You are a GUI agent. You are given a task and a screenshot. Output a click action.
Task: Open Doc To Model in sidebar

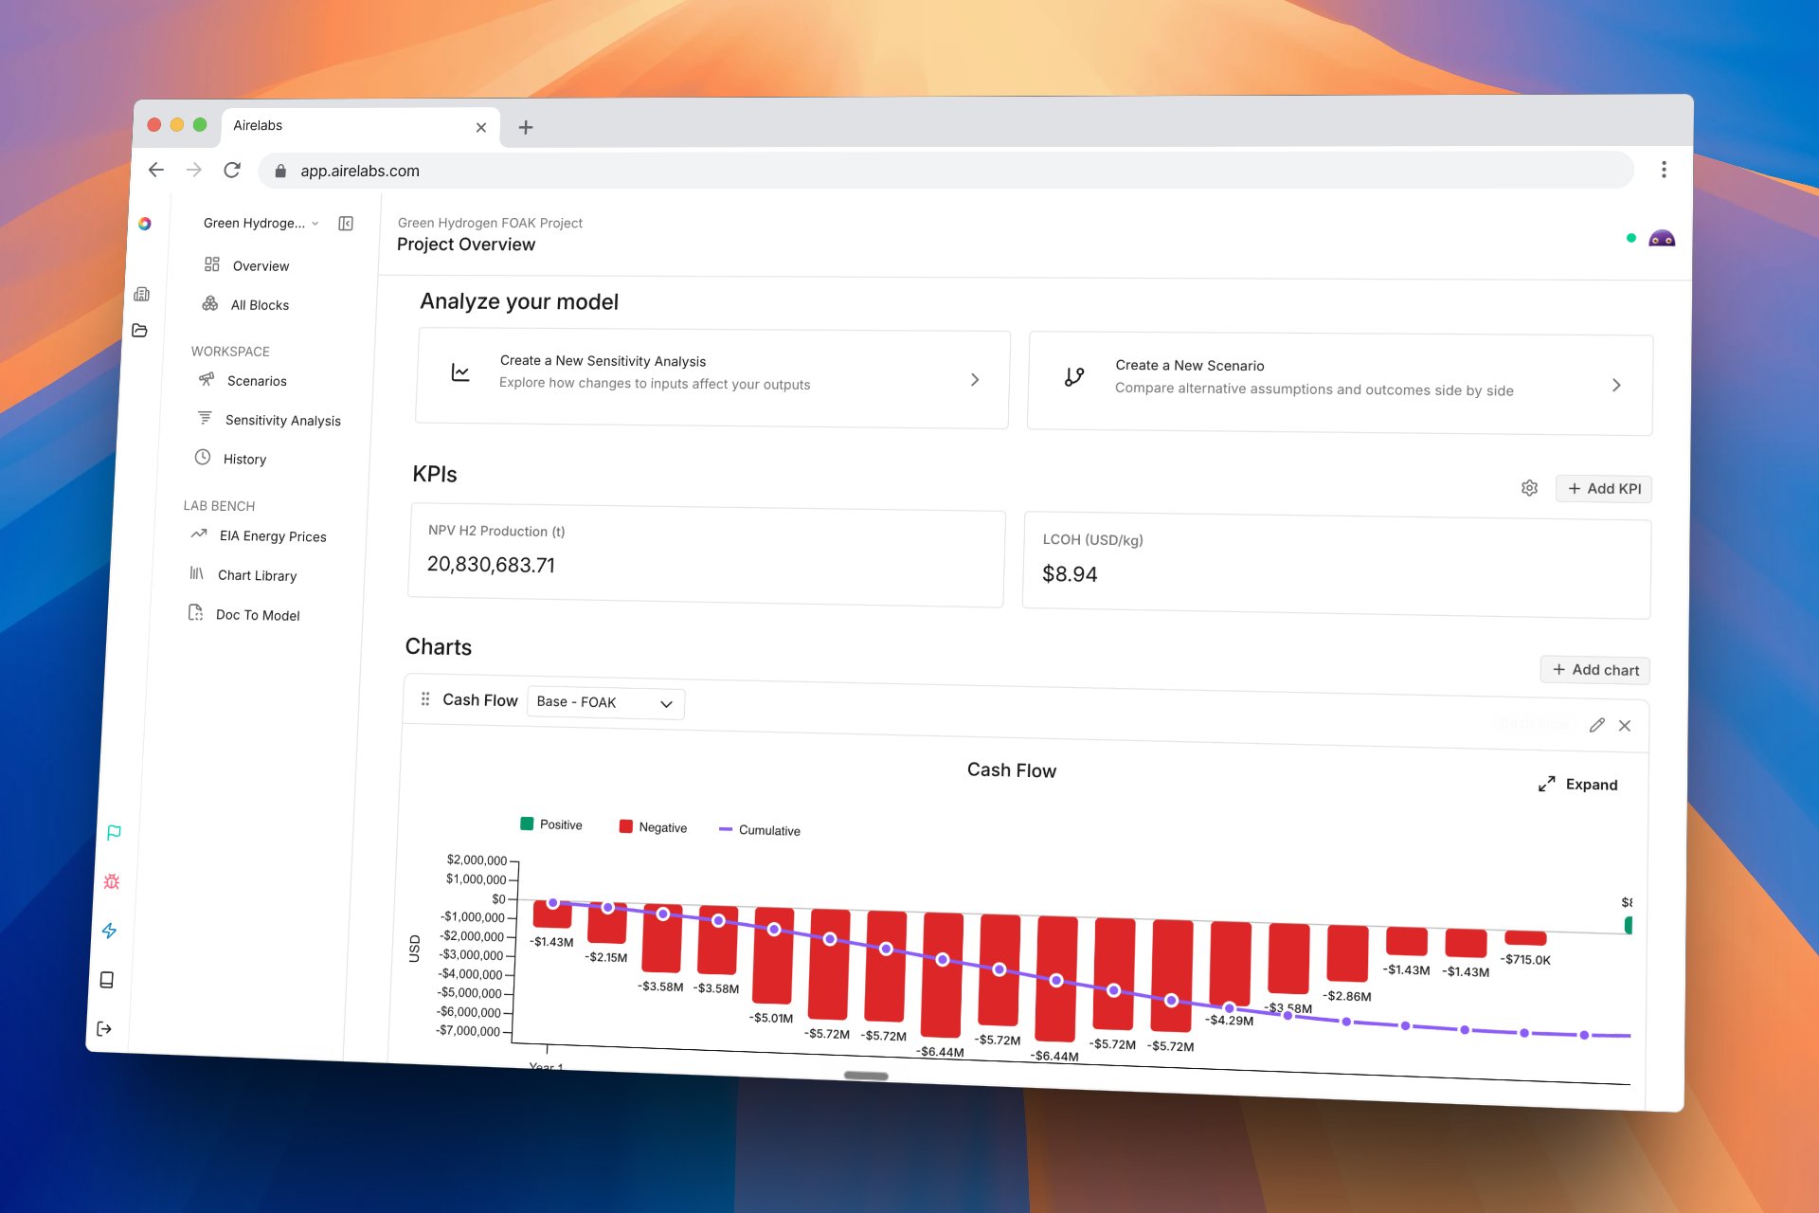pyautogui.click(x=243, y=614)
